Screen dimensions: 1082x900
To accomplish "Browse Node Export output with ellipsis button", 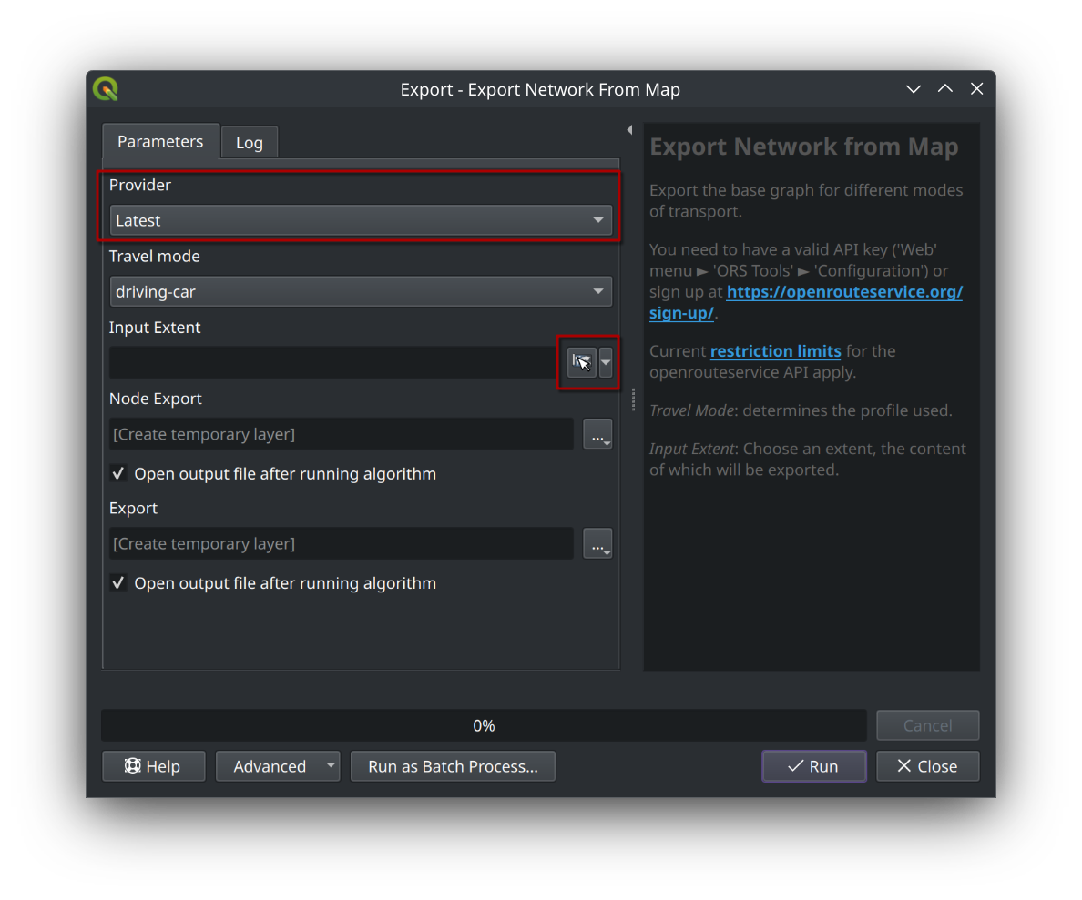I will [x=597, y=434].
